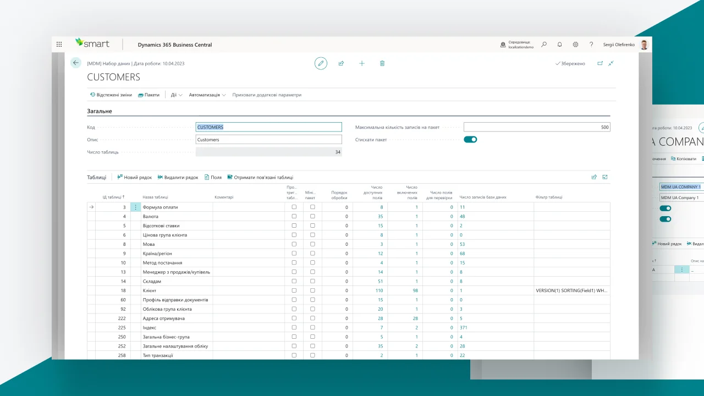Click the share icon in header
Image resolution: width=704 pixels, height=396 pixels.
[x=341, y=63]
